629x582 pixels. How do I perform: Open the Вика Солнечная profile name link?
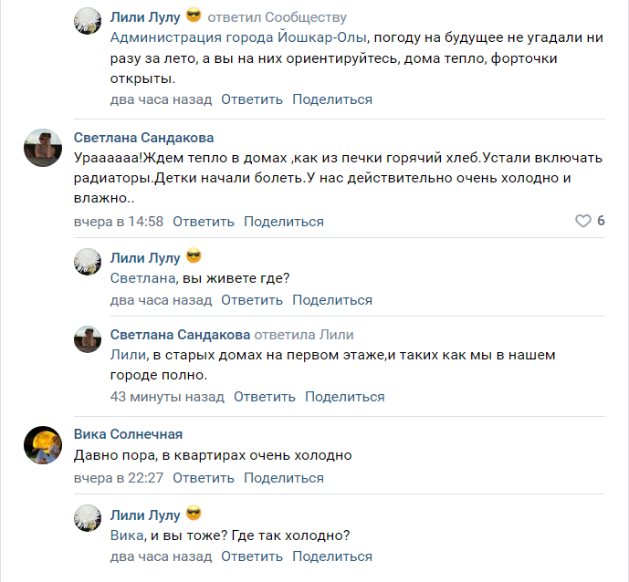(128, 433)
